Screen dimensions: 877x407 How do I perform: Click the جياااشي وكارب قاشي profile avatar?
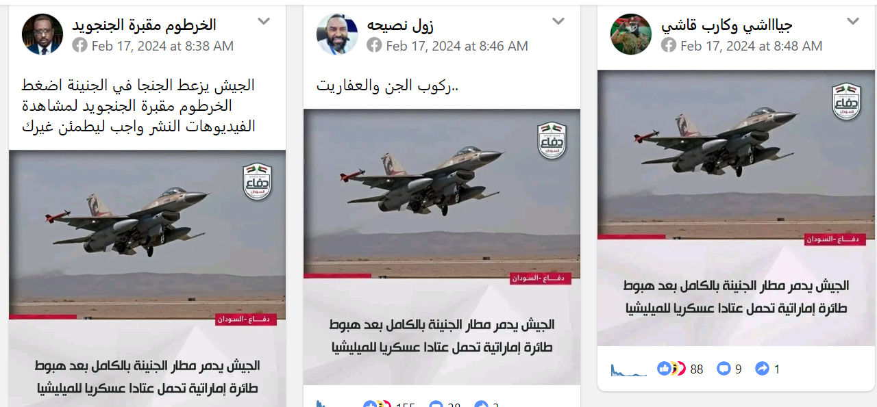pyautogui.click(x=631, y=34)
